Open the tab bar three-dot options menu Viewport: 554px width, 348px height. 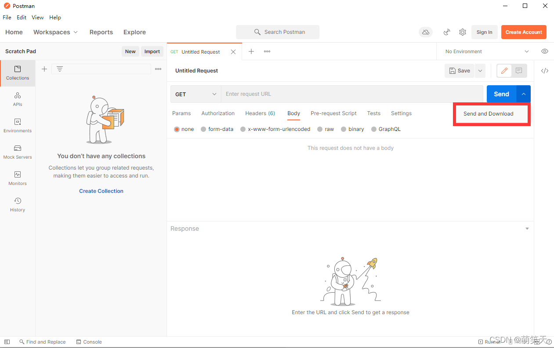coord(267,51)
